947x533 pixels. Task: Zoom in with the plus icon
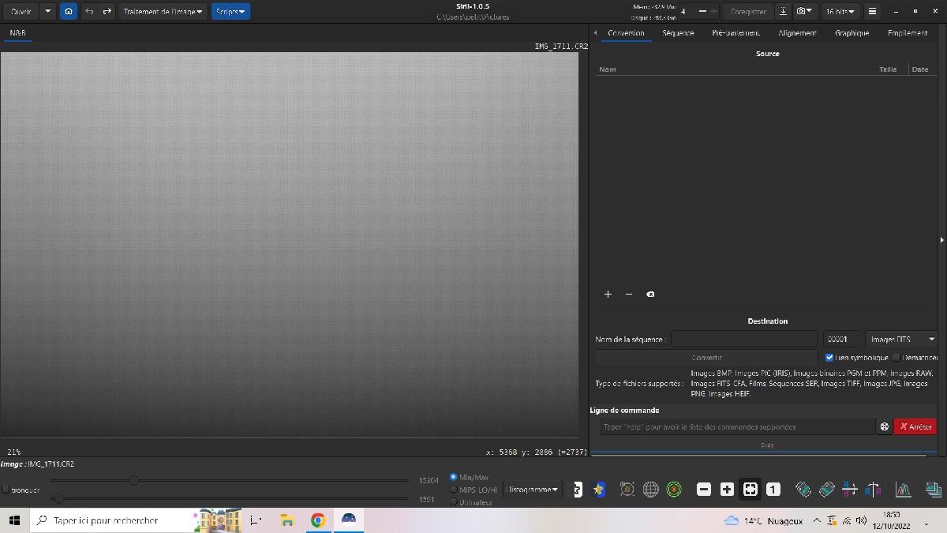pos(727,490)
